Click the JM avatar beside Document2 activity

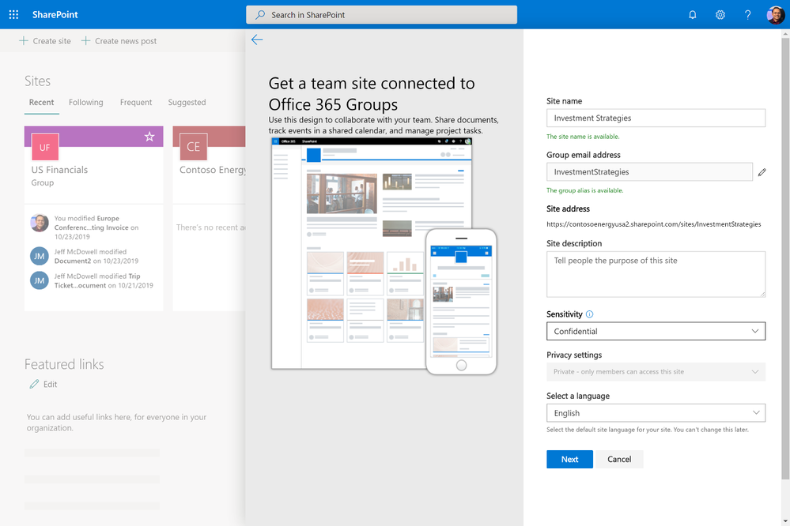click(x=40, y=256)
